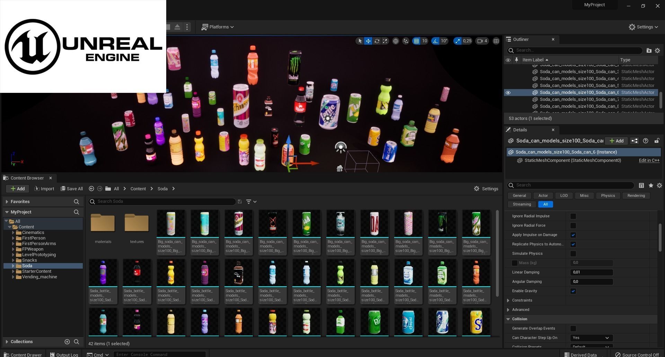Image resolution: width=665 pixels, height=357 pixels.
Task: Click Edit in C++ link
Action: click(649, 160)
